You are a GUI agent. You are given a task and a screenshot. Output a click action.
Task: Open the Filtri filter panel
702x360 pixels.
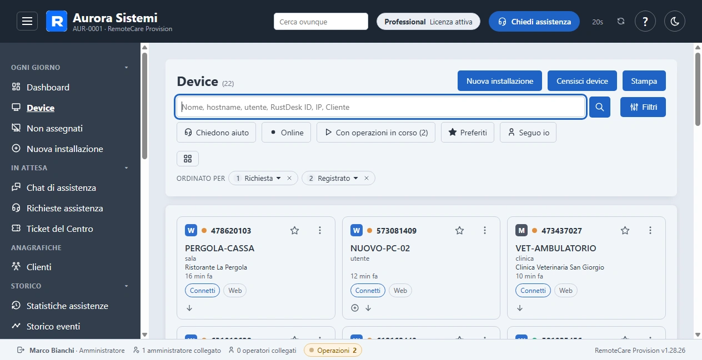coord(643,107)
